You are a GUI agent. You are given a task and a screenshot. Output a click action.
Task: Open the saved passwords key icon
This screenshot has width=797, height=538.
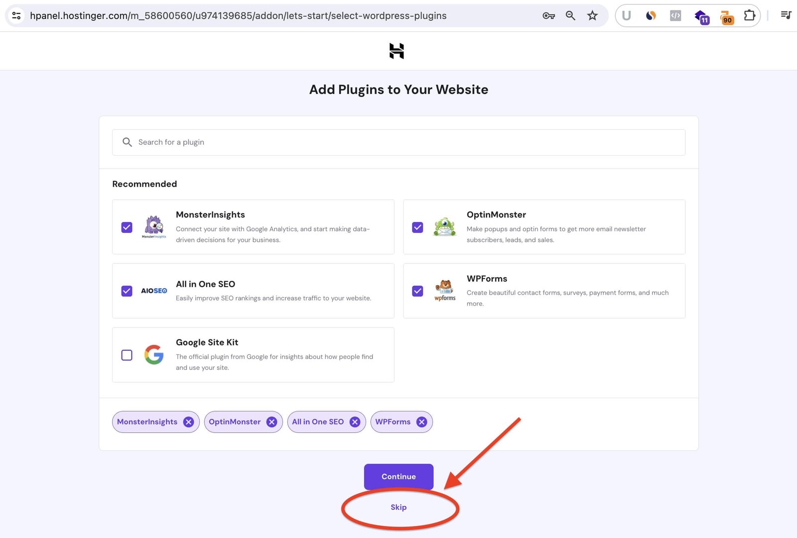point(548,15)
